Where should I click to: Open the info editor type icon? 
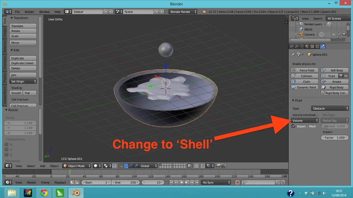tap(8, 12)
